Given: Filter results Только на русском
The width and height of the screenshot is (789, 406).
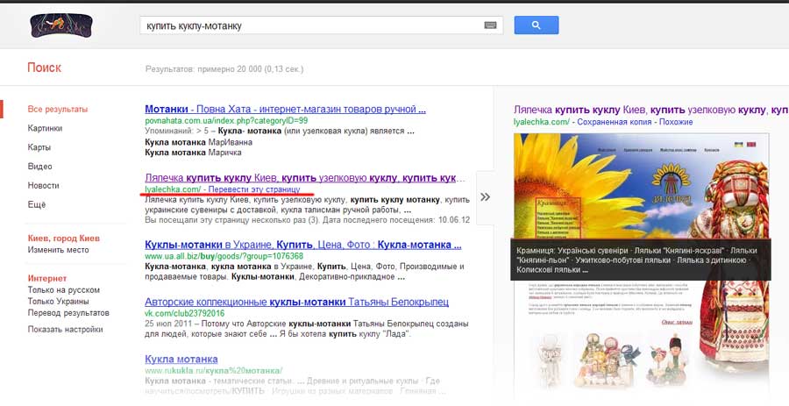Looking at the screenshot, I should (63, 290).
